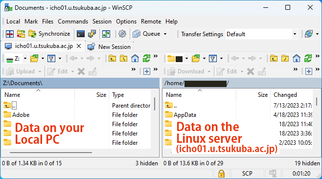Click the remote panel Open Directory icon
Image resolution: width=322 pixels, height=179 pixels.
(196, 59)
